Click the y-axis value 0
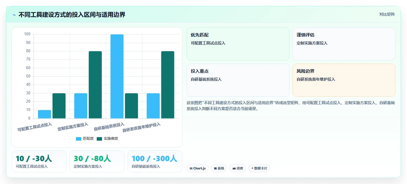 [29, 118]
